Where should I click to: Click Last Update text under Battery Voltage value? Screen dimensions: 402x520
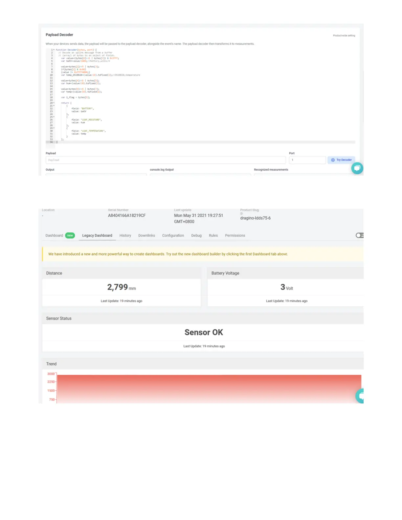click(x=287, y=301)
